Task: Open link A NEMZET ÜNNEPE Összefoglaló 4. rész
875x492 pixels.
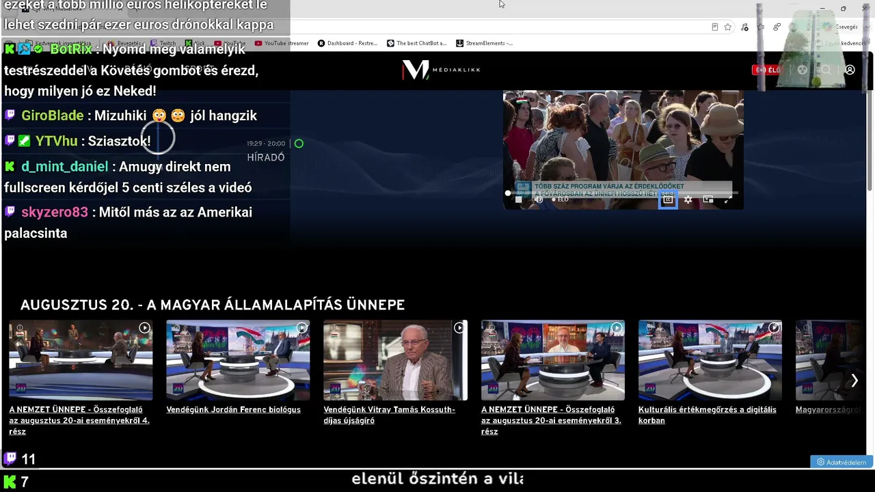Action: [79, 420]
